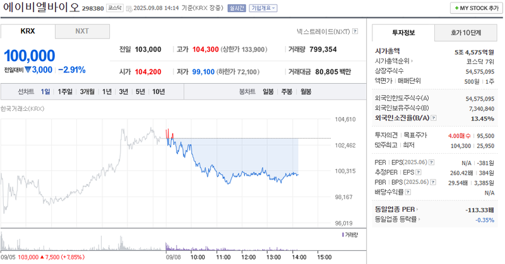Click the down triangle beside 3,000
Viewport: 505px width, 264px height.
point(28,69)
